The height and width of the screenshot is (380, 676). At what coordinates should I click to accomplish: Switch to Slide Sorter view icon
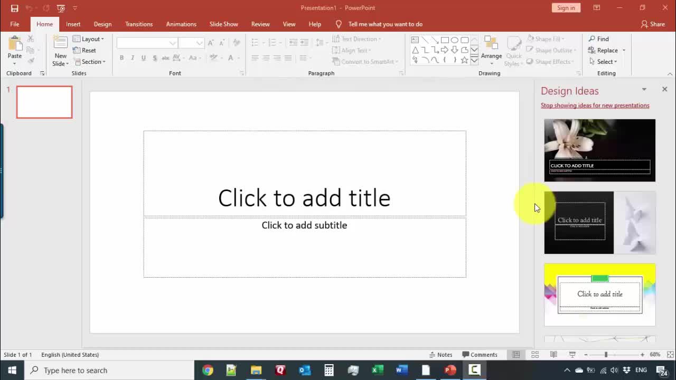[535, 355]
